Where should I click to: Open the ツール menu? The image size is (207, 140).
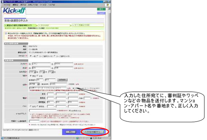coord(43,5)
